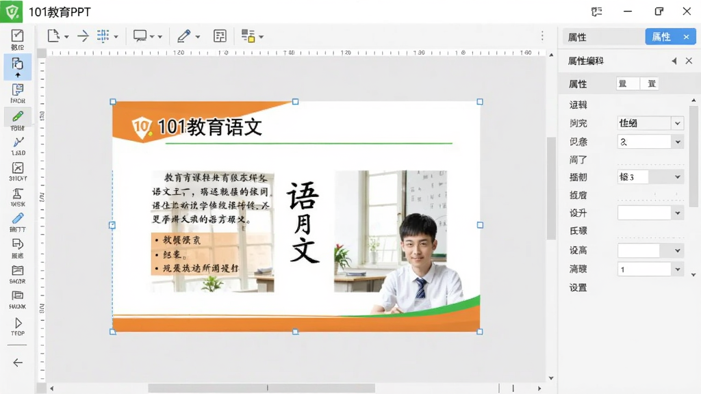
Task: Click the title bar settings icon beside minimize
Action: pos(597,12)
